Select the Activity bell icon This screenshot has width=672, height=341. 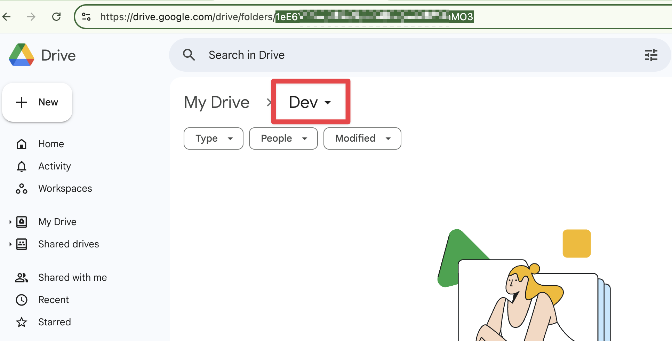pyautogui.click(x=22, y=166)
